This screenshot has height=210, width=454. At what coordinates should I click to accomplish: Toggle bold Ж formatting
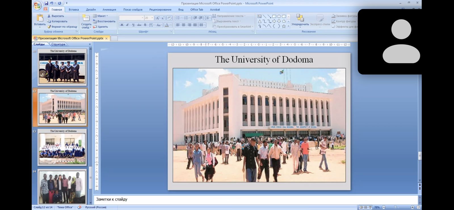click(122, 25)
